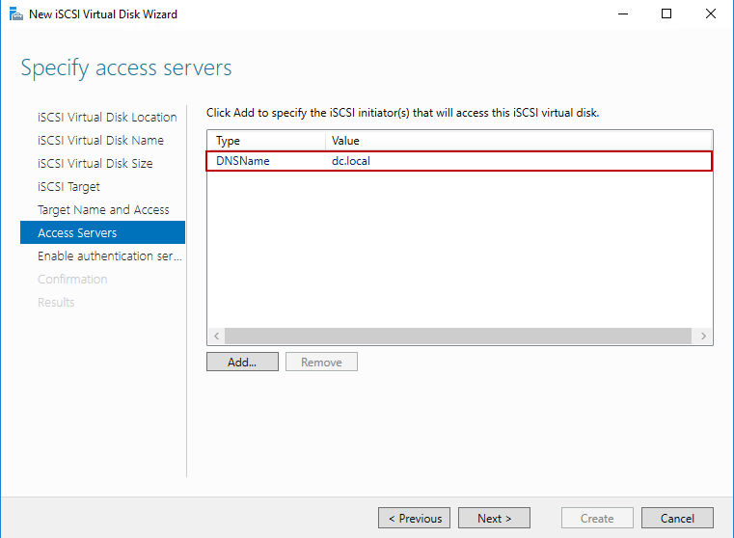Select the Access Servers step
The width and height of the screenshot is (734, 538).
click(x=77, y=233)
